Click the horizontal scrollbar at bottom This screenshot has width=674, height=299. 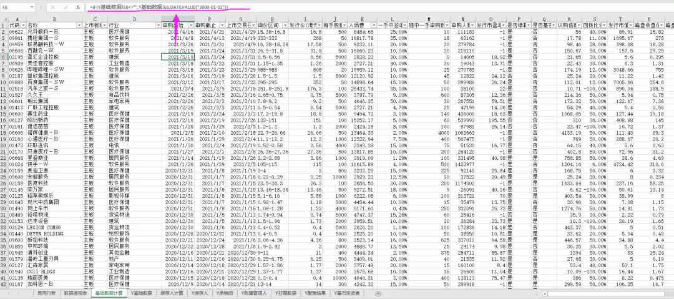tap(607, 293)
